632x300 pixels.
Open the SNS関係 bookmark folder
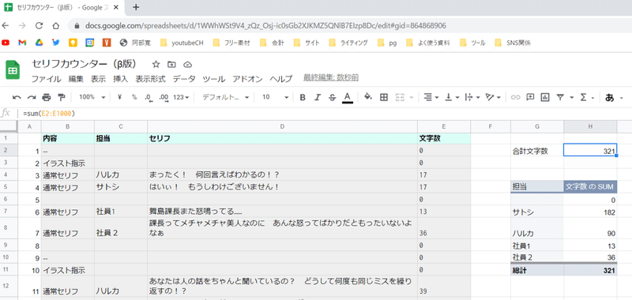513,43
